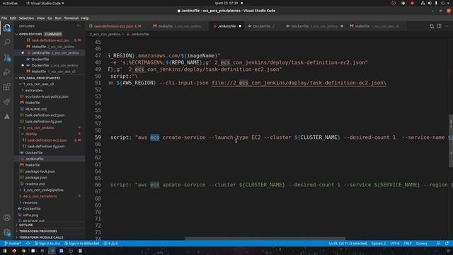The height and width of the screenshot is (255, 453).
Task: Open the Firefox icon in the taskbar
Action: pyautogui.click(x=14, y=251)
